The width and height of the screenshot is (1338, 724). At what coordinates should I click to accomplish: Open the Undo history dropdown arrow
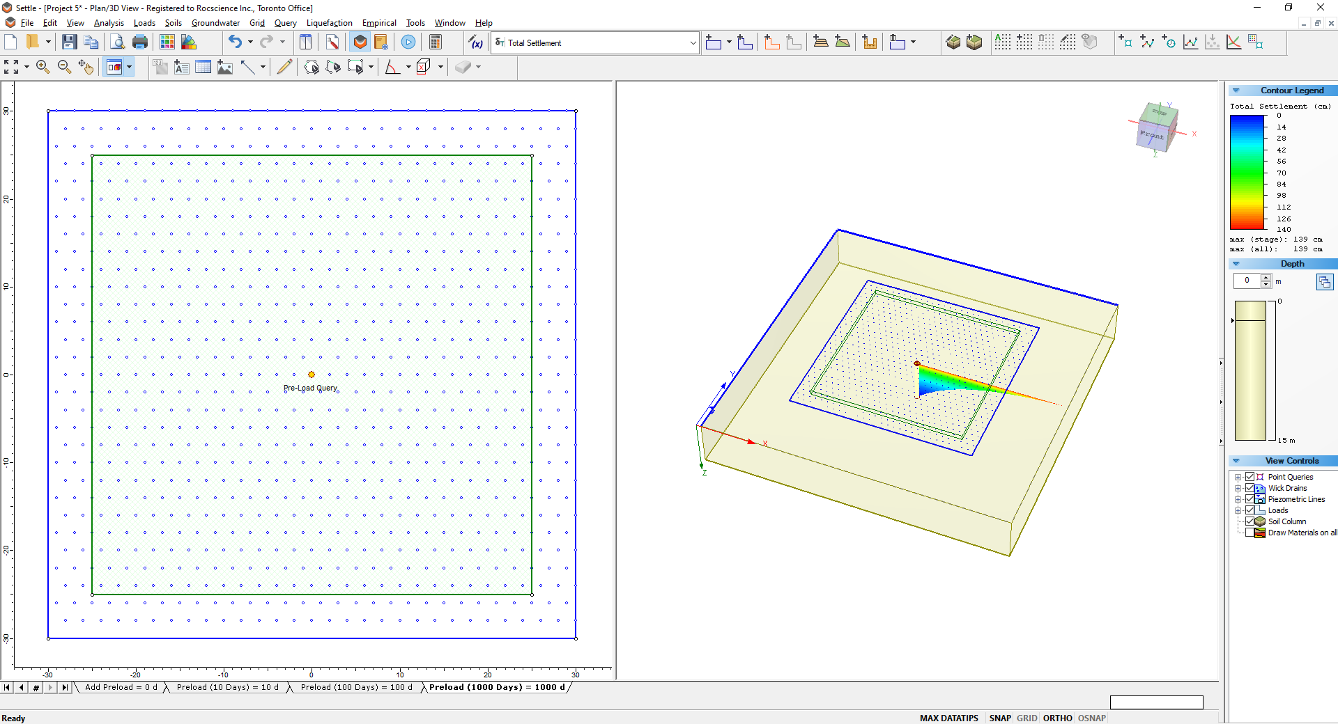pyautogui.click(x=249, y=42)
